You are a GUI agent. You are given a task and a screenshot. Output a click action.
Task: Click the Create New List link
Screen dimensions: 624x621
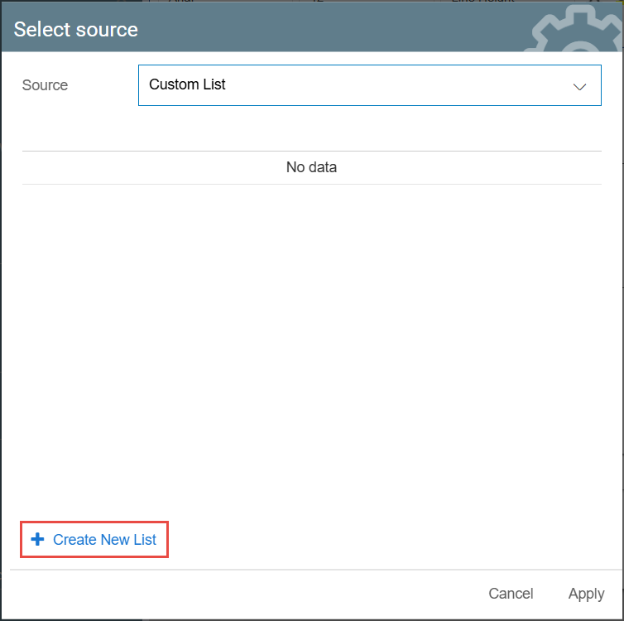pos(104,540)
